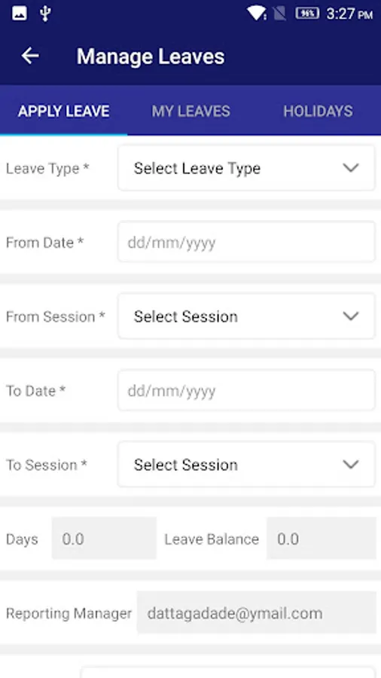Screen dimensions: 381x678
Task: Tap the image notification icon in status bar
Action: point(20,14)
